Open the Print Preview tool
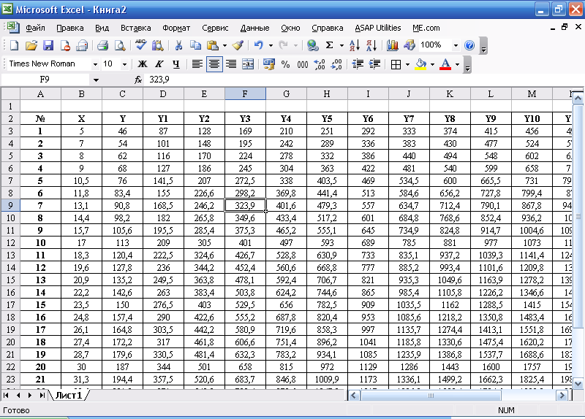Viewport: 585px width, 419px height. pyautogui.click(x=119, y=45)
